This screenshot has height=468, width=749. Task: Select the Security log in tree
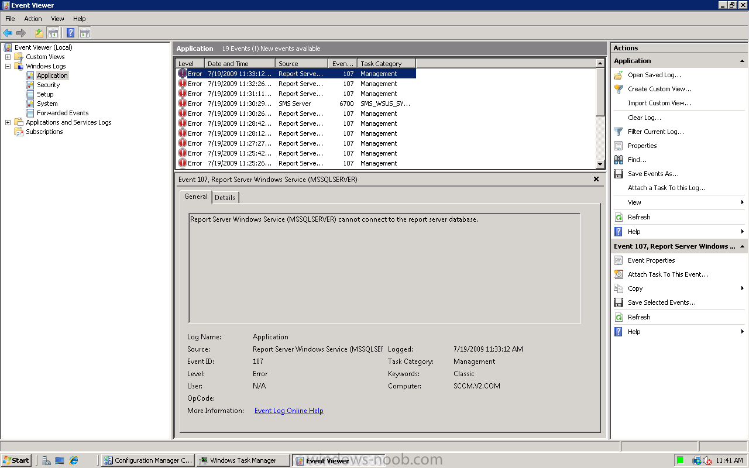point(48,85)
